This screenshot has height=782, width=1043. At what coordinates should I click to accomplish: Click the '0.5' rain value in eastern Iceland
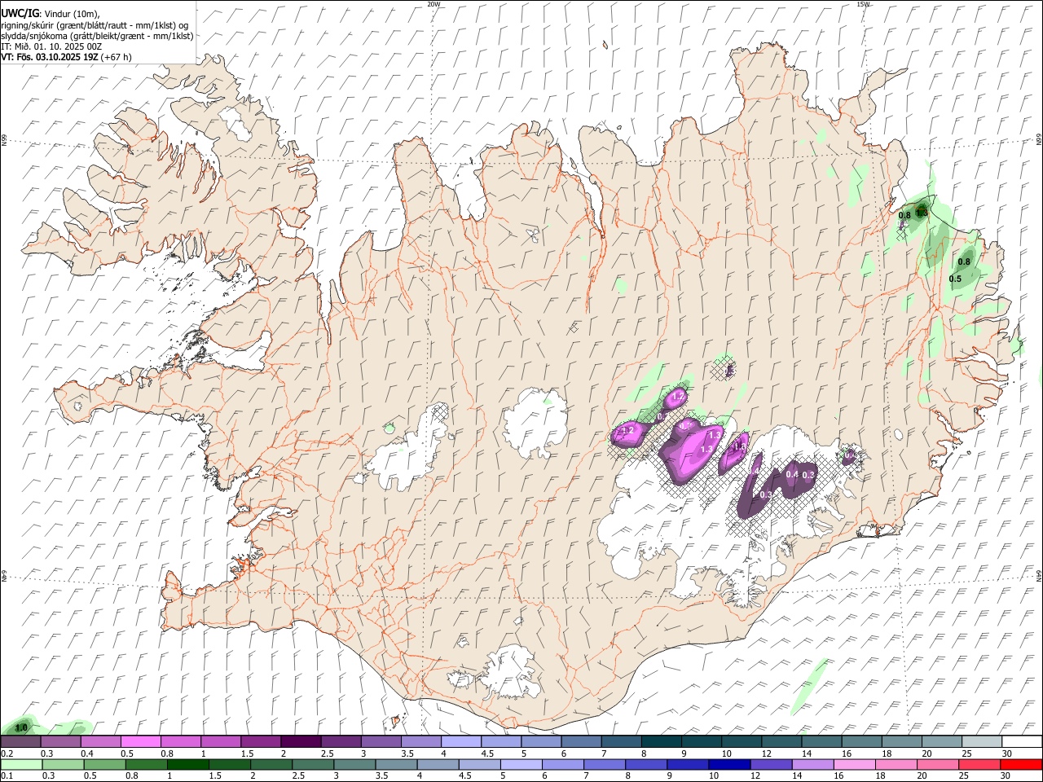pos(956,279)
